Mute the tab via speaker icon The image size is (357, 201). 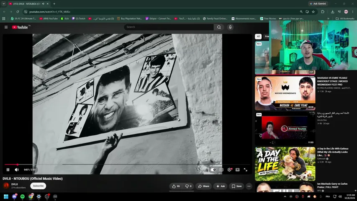(43, 4)
